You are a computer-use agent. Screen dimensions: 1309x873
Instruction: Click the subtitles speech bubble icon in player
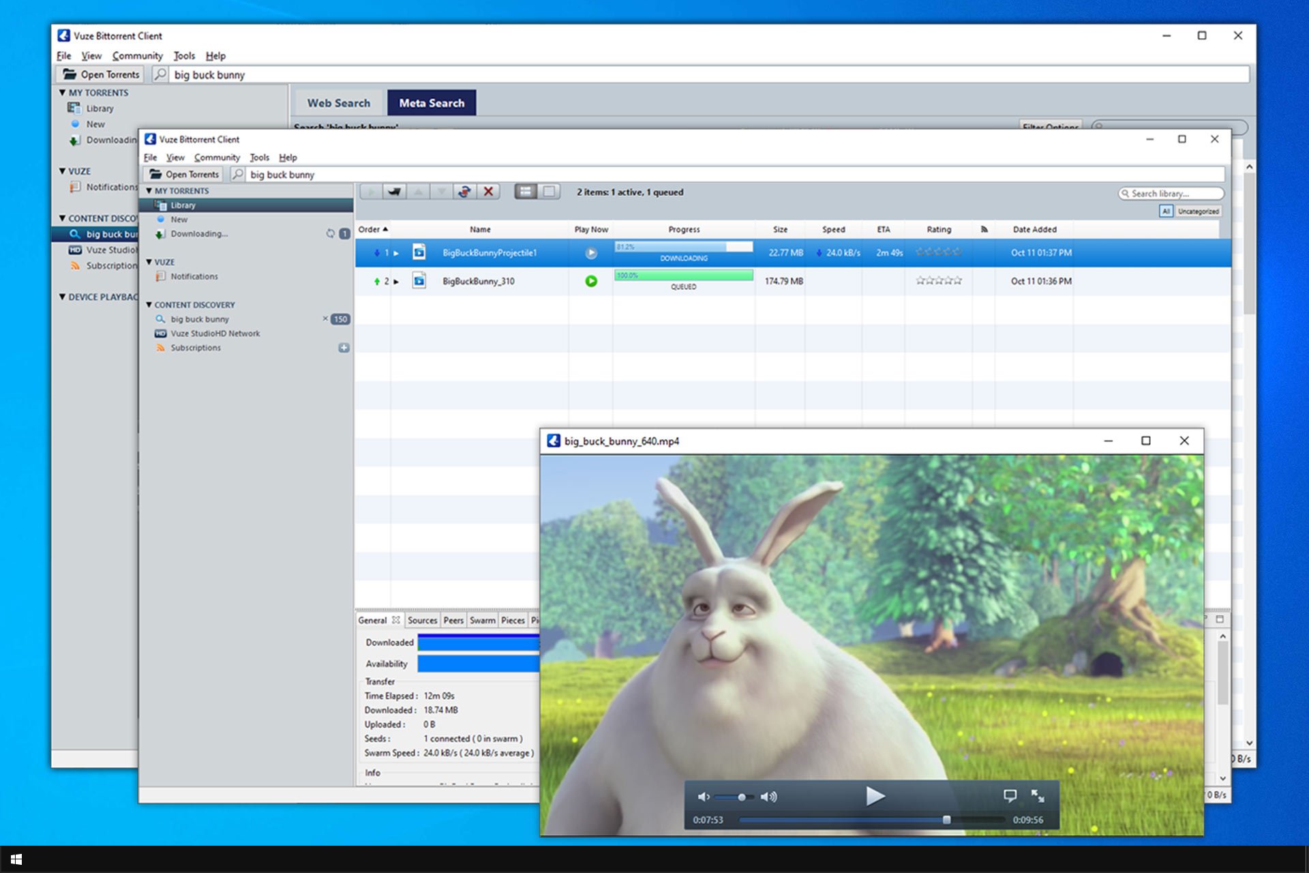click(1010, 796)
